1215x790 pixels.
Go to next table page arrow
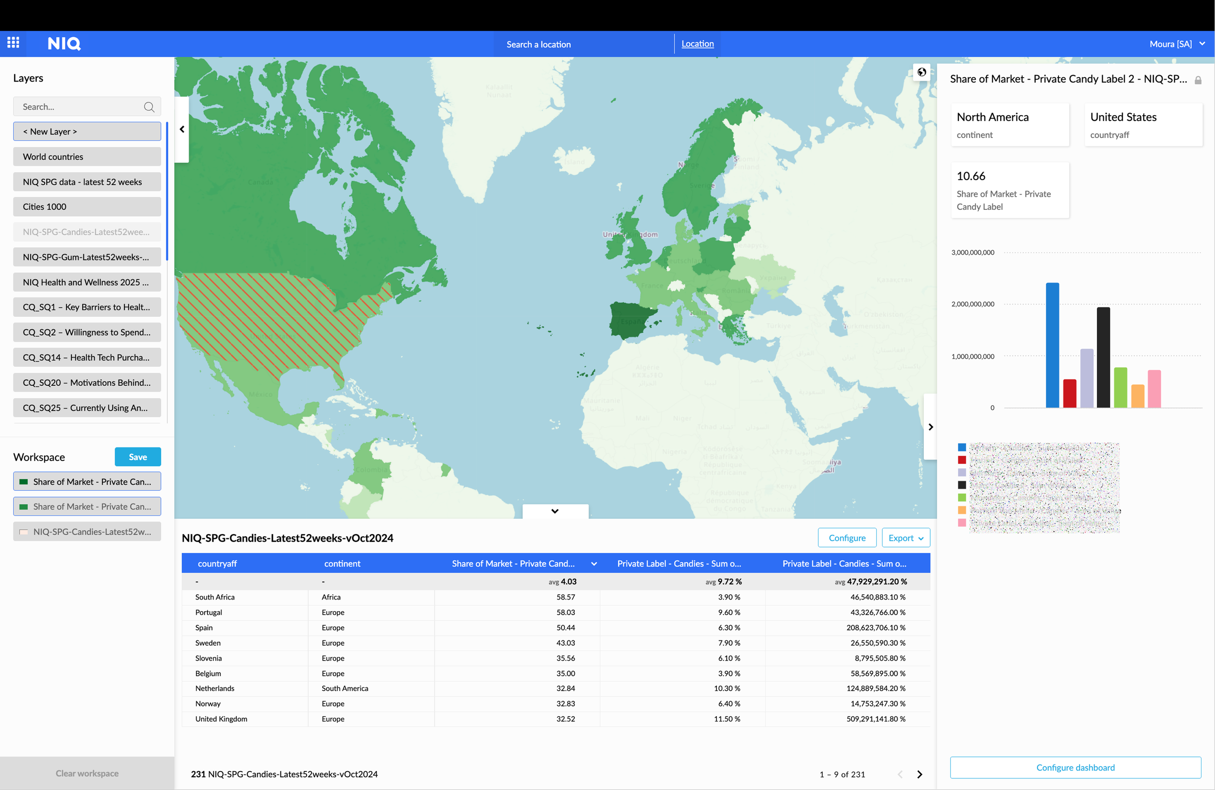pyautogui.click(x=920, y=774)
